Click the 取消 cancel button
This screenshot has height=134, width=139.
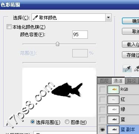pos(130,31)
